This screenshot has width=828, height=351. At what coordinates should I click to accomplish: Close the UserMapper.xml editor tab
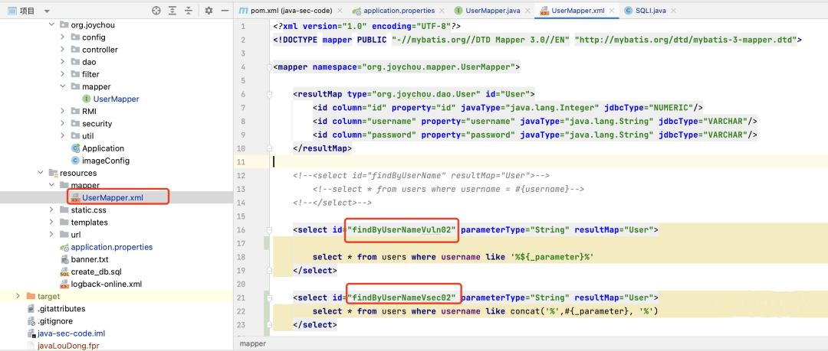[612, 11]
